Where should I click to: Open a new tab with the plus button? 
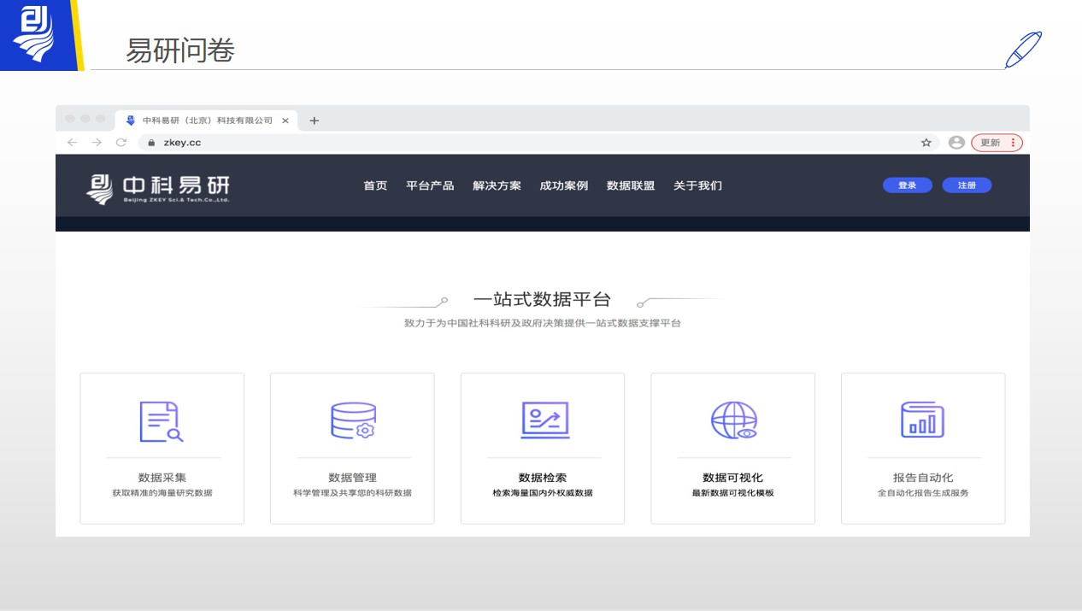tap(314, 120)
